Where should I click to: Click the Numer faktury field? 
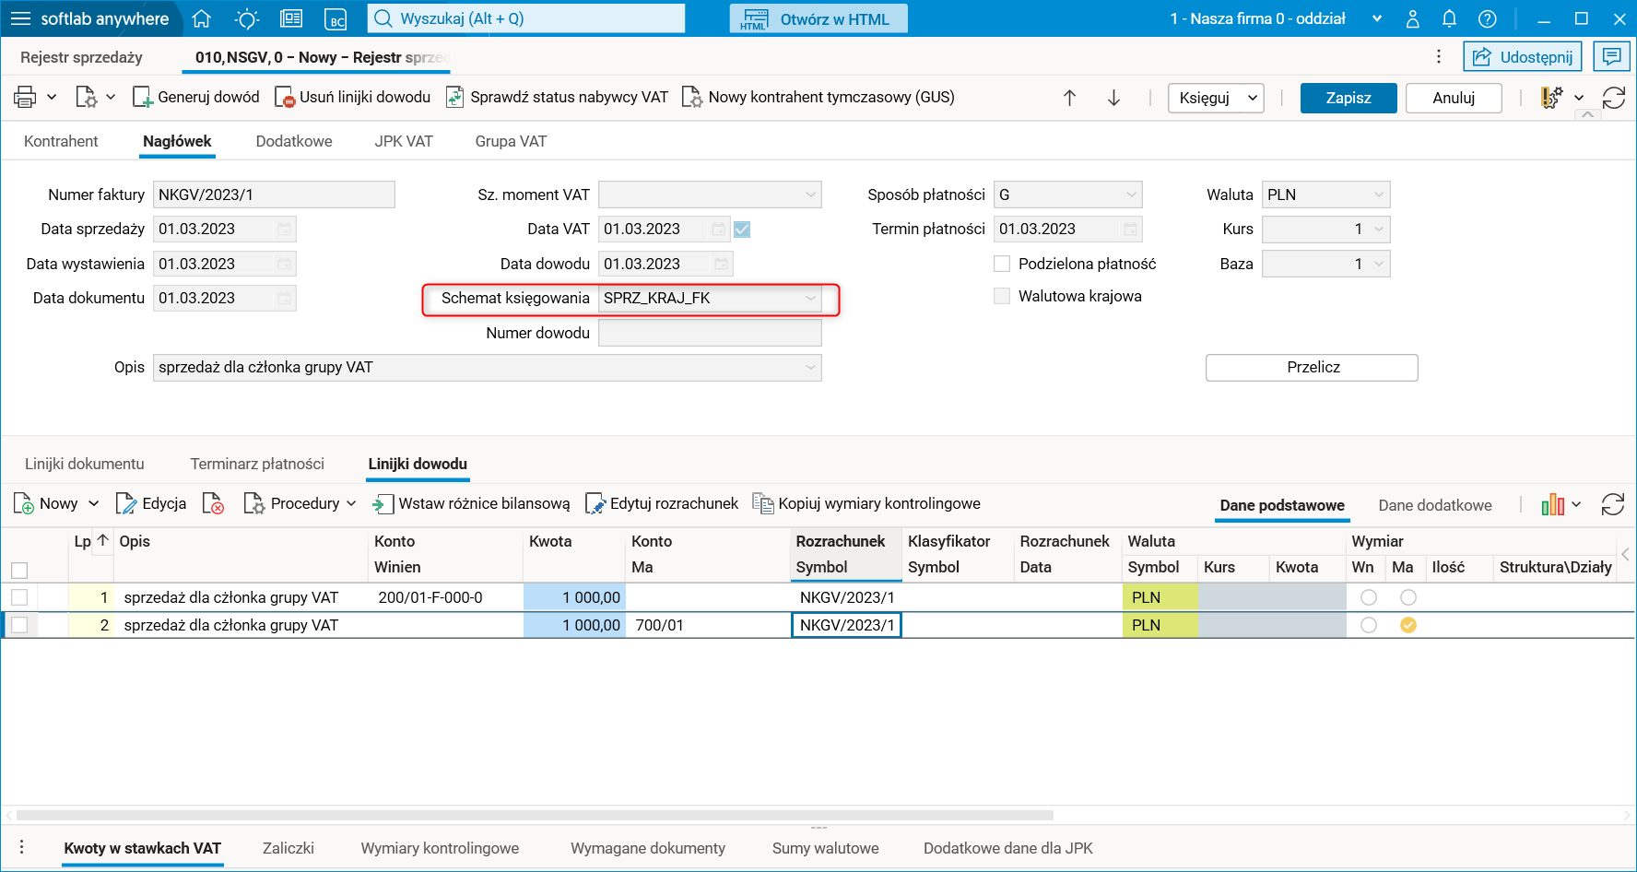pos(274,194)
